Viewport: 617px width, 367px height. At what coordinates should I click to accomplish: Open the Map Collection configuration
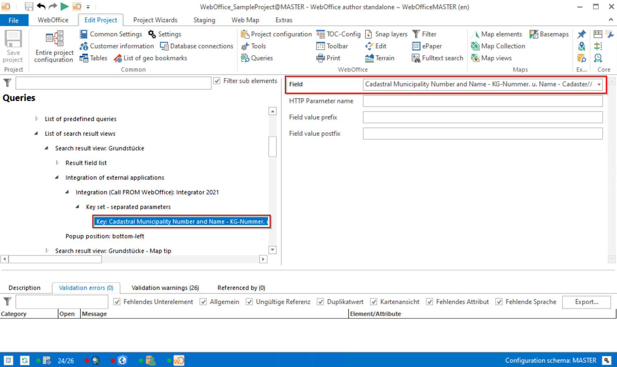[x=498, y=46]
